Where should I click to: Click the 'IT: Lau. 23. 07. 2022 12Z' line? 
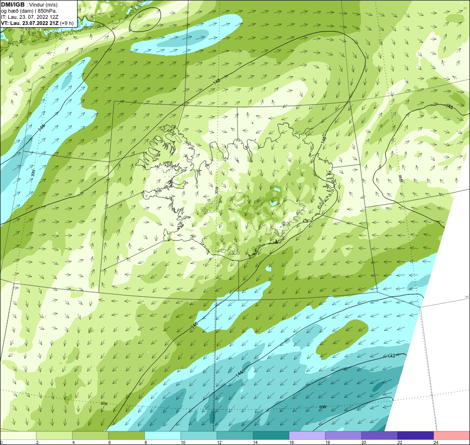tap(30, 17)
